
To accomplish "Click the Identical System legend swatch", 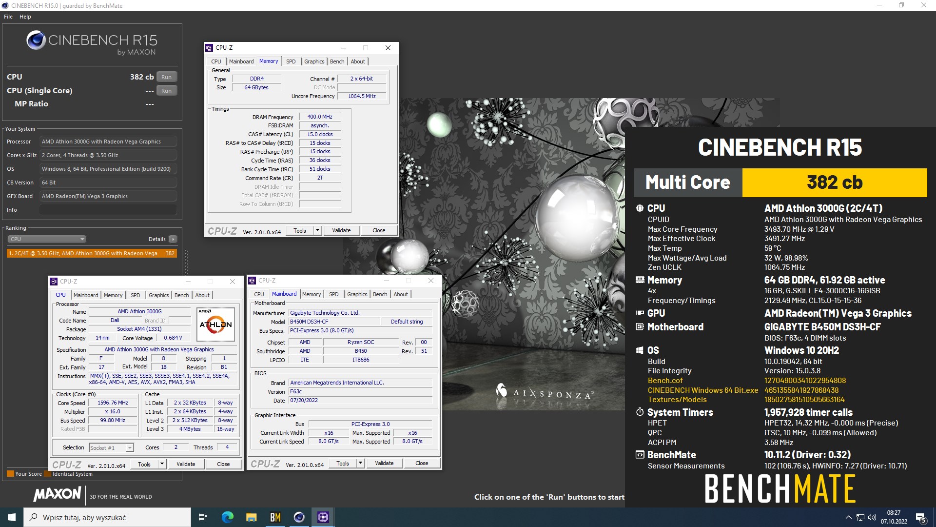I will pos(47,473).
